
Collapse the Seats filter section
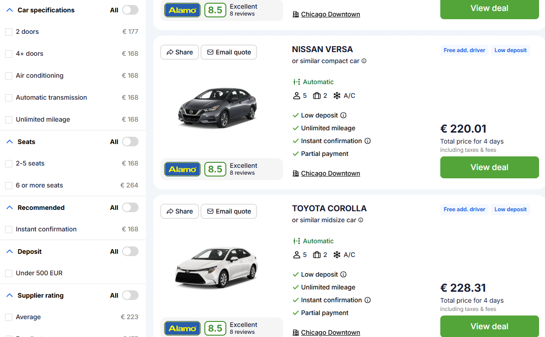[x=9, y=142]
